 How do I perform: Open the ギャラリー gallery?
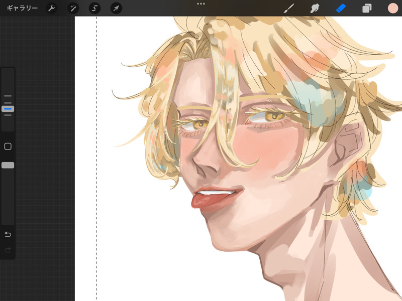(x=22, y=8)
